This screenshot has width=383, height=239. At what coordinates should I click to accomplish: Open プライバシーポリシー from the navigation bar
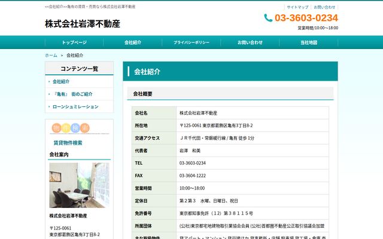click(191, 42)
